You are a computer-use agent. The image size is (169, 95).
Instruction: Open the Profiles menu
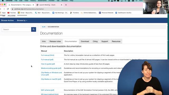pos(51,1)
